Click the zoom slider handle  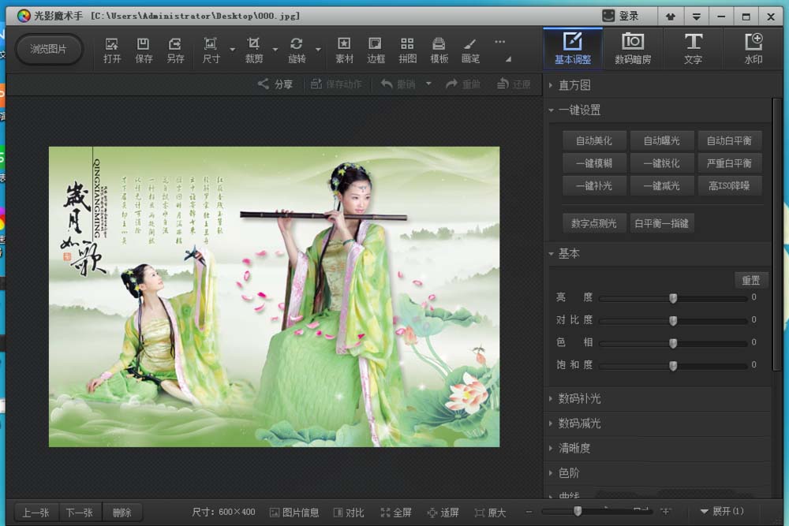[578, 512]
